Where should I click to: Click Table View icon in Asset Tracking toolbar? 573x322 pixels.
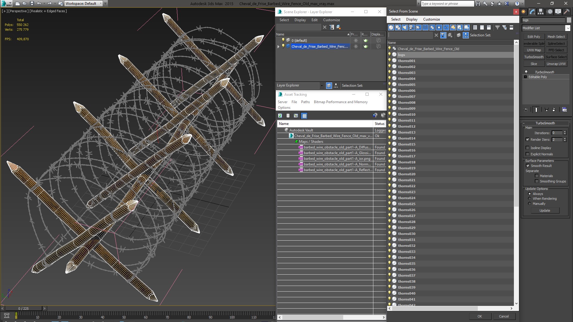(x=304, y=116)
